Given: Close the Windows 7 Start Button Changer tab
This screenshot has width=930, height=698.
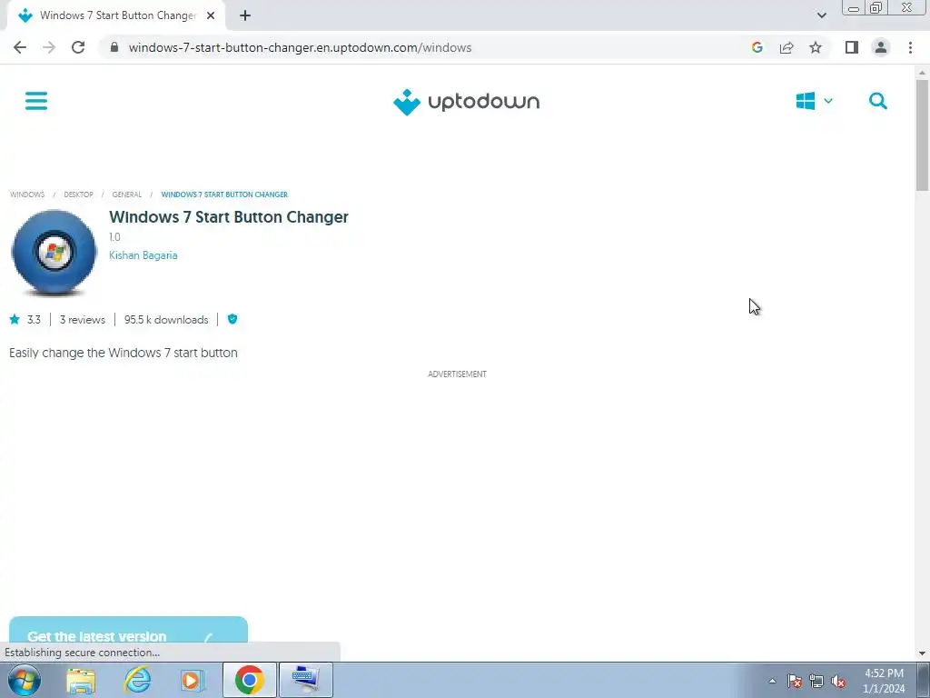Looking at the screenshot, I should [211, 16].
